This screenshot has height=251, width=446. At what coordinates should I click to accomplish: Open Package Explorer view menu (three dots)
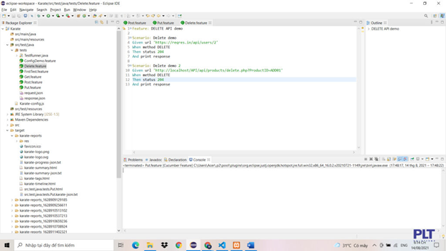pos(108,23)
